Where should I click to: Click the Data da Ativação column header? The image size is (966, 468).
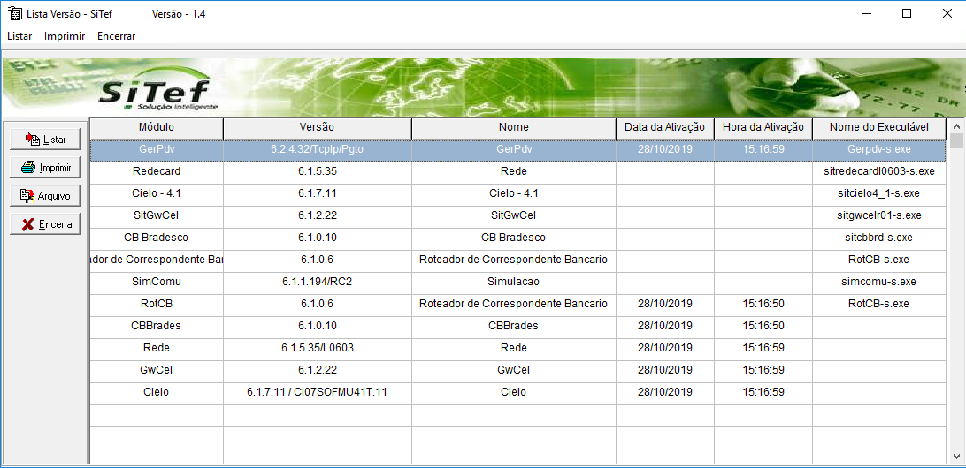(x=664, y=128)
